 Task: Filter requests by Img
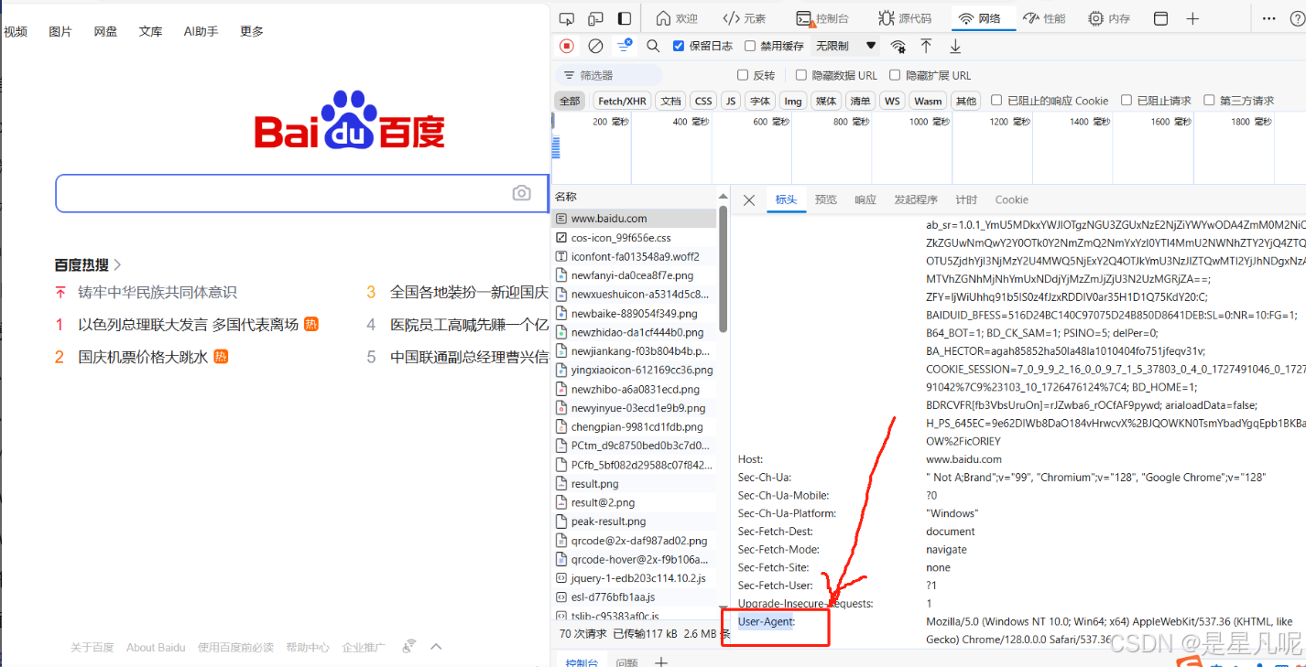(793, 101)
